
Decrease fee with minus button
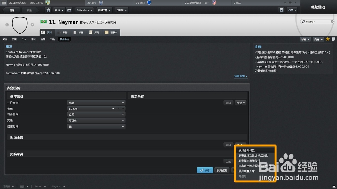click(x=118, y=108)
